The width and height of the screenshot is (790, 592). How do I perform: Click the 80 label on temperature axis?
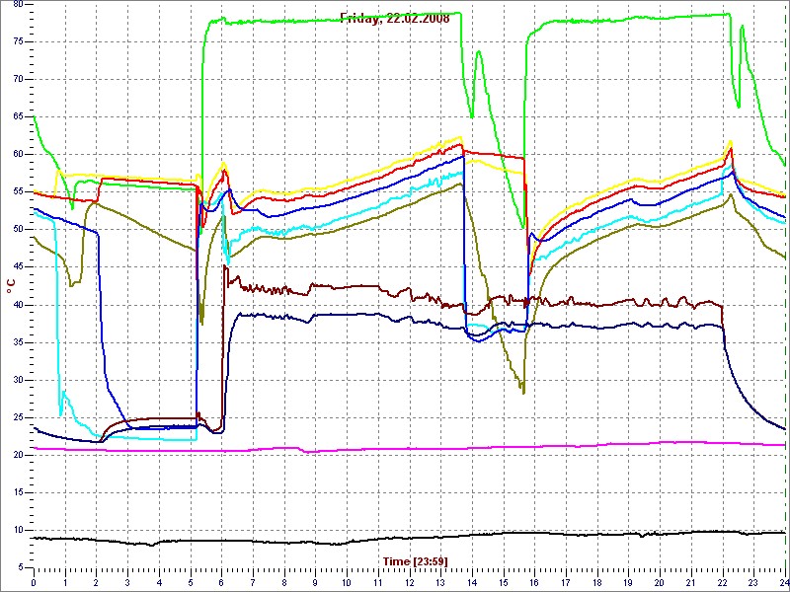pos(18,5)
